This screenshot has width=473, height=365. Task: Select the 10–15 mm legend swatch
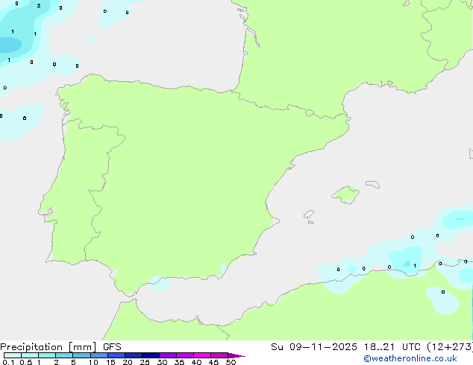(x=98, y=355)
